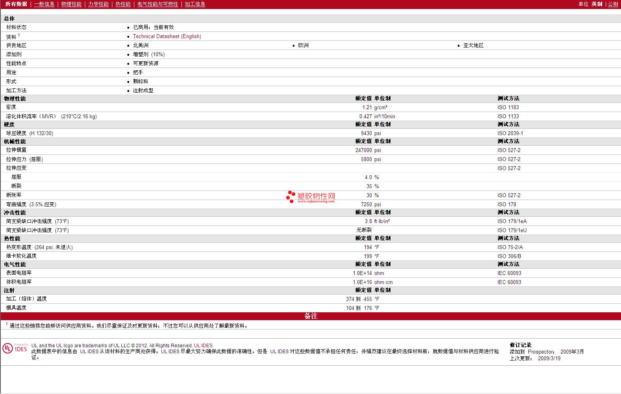The height and width of the screenshot is (394, 621).
Task: Select the ISO 178 test method
Action: [507, 204]
